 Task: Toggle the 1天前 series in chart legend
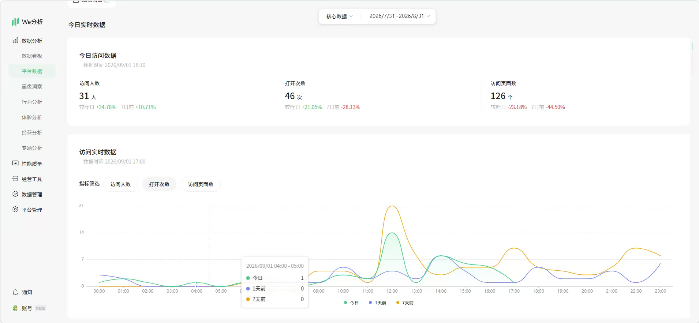[377, 303]
